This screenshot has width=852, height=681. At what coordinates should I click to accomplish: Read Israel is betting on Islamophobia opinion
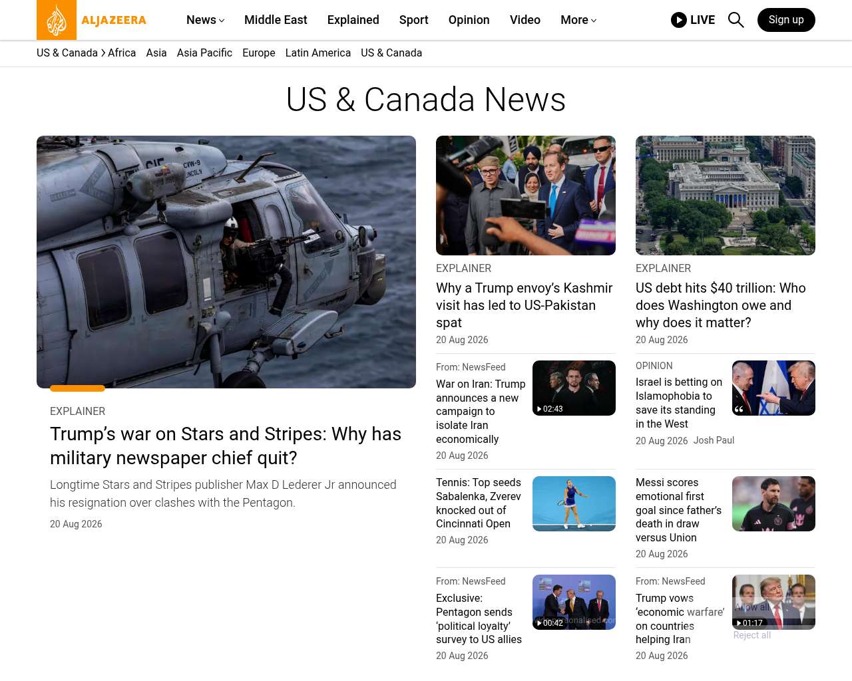click(679, 403)
